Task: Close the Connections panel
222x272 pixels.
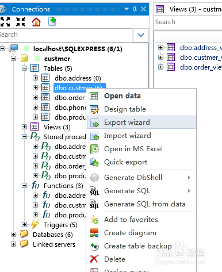Action: tap(143, 9)
